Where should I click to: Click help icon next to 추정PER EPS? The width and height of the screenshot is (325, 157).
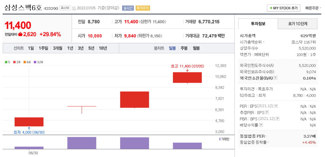267,112
